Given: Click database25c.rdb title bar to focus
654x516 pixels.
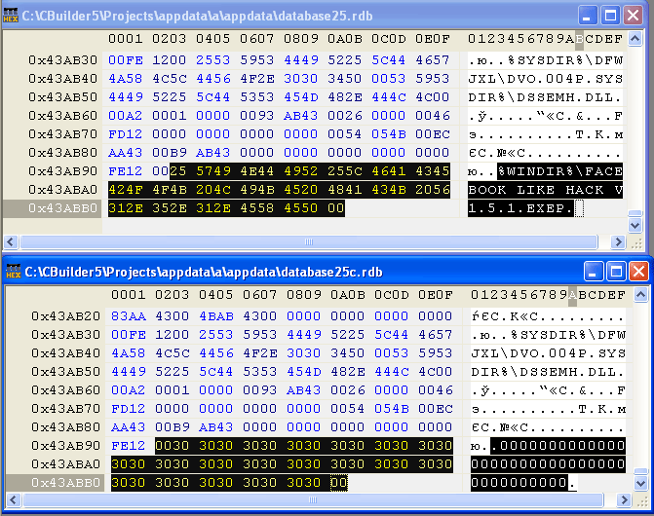Looking at the screenshot, I should click(x=292, y=271).
